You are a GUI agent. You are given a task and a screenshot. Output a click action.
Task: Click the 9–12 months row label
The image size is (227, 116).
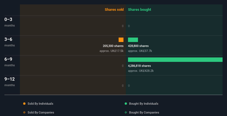pyautogui.click(x=10, y=82)
